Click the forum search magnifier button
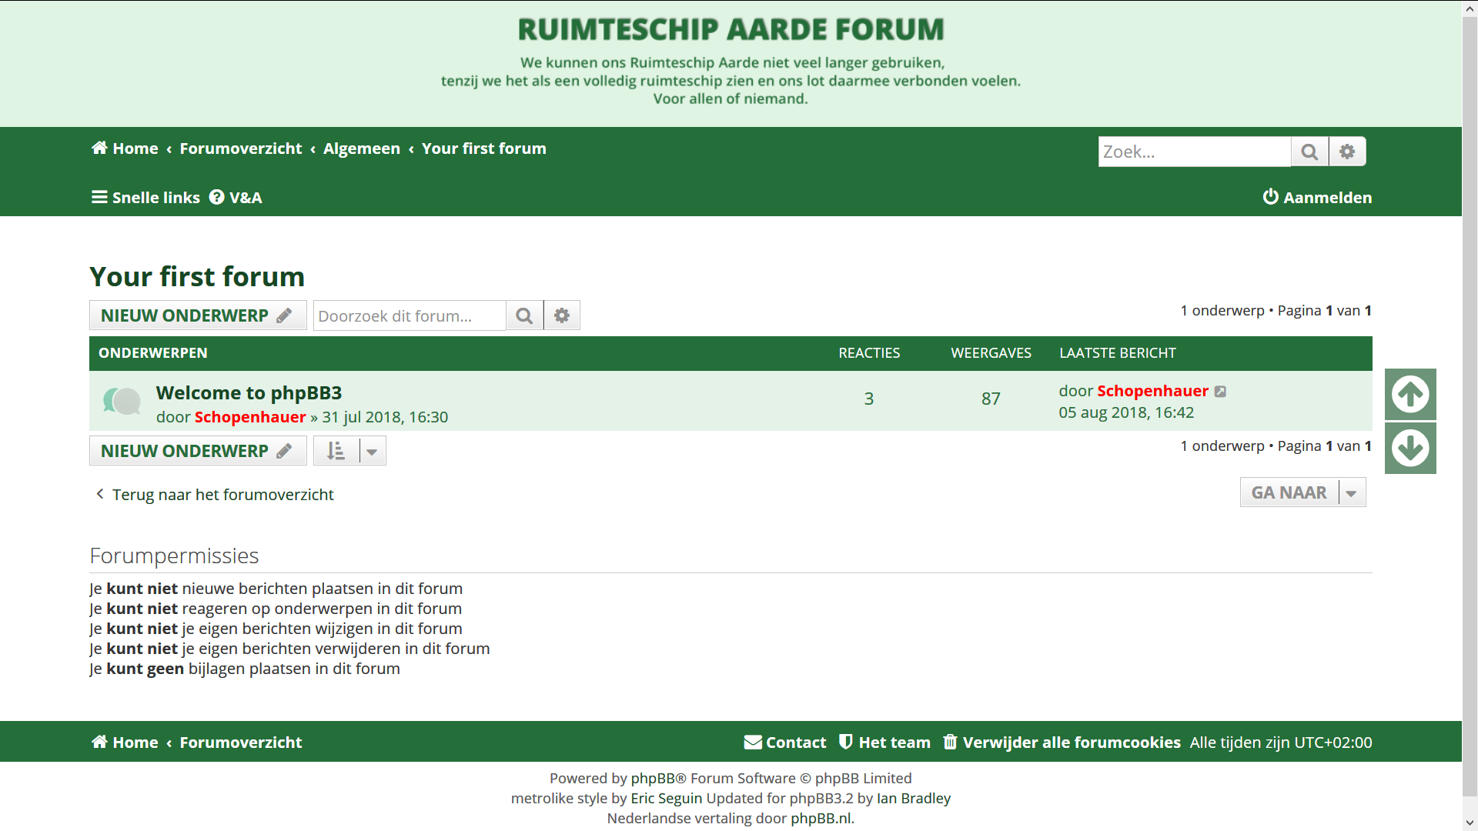 [524, 315]
